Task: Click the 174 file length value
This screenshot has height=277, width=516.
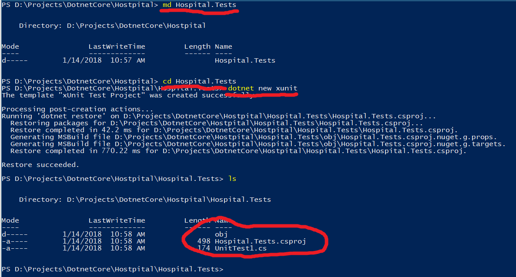Action: coord(204,248)
